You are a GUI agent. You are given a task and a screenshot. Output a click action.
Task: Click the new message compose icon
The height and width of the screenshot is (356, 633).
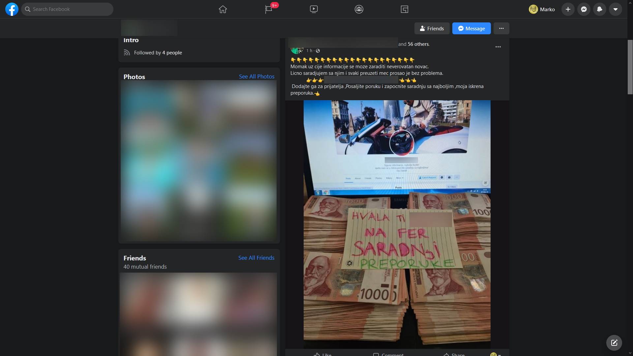(614, 343)
